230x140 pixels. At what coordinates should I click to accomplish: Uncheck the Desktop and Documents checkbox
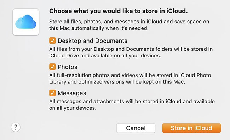coord(52,41)
